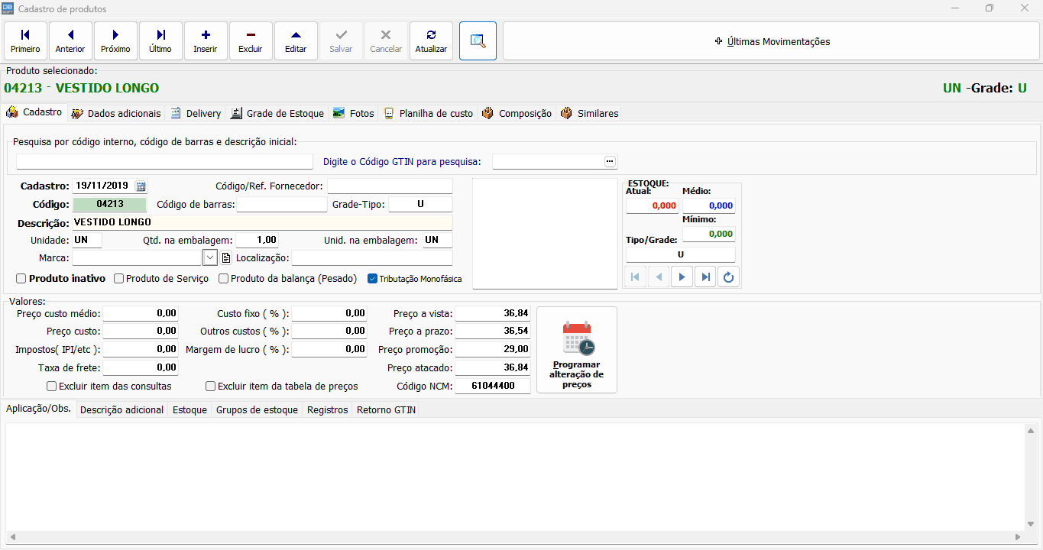The height and width of the screenshot is (550, 1043).
Task: Open the Grupos de estoque tab
Action: click(x=257, y=410)
